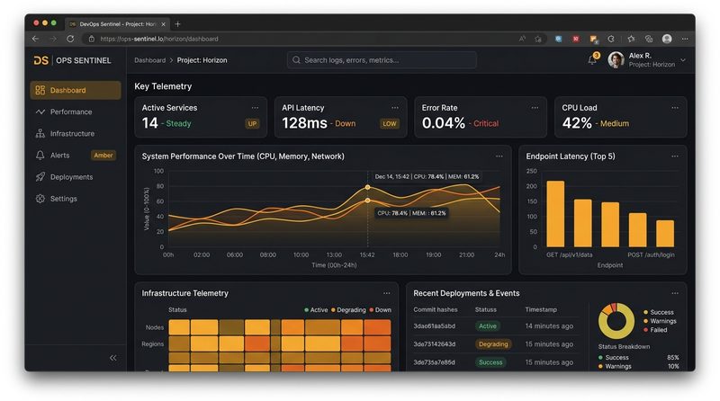Click the Degrading legend dot
The image size is (720, 401).
tap(333, 310)
